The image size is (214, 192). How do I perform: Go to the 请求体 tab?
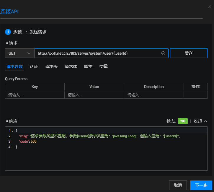tap(71, 66)
